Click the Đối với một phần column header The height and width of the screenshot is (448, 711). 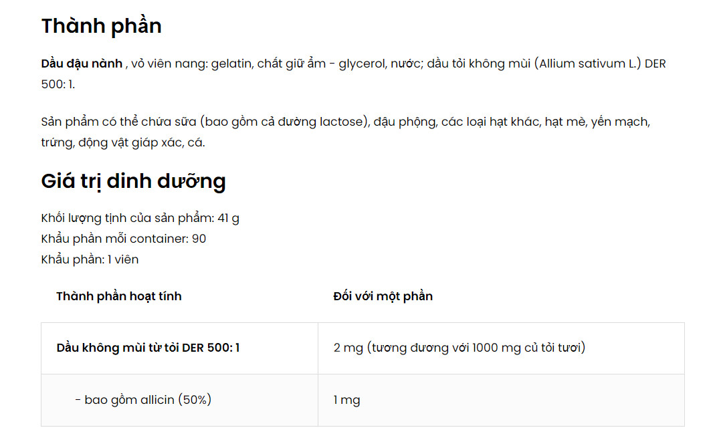tap(383, 296)
